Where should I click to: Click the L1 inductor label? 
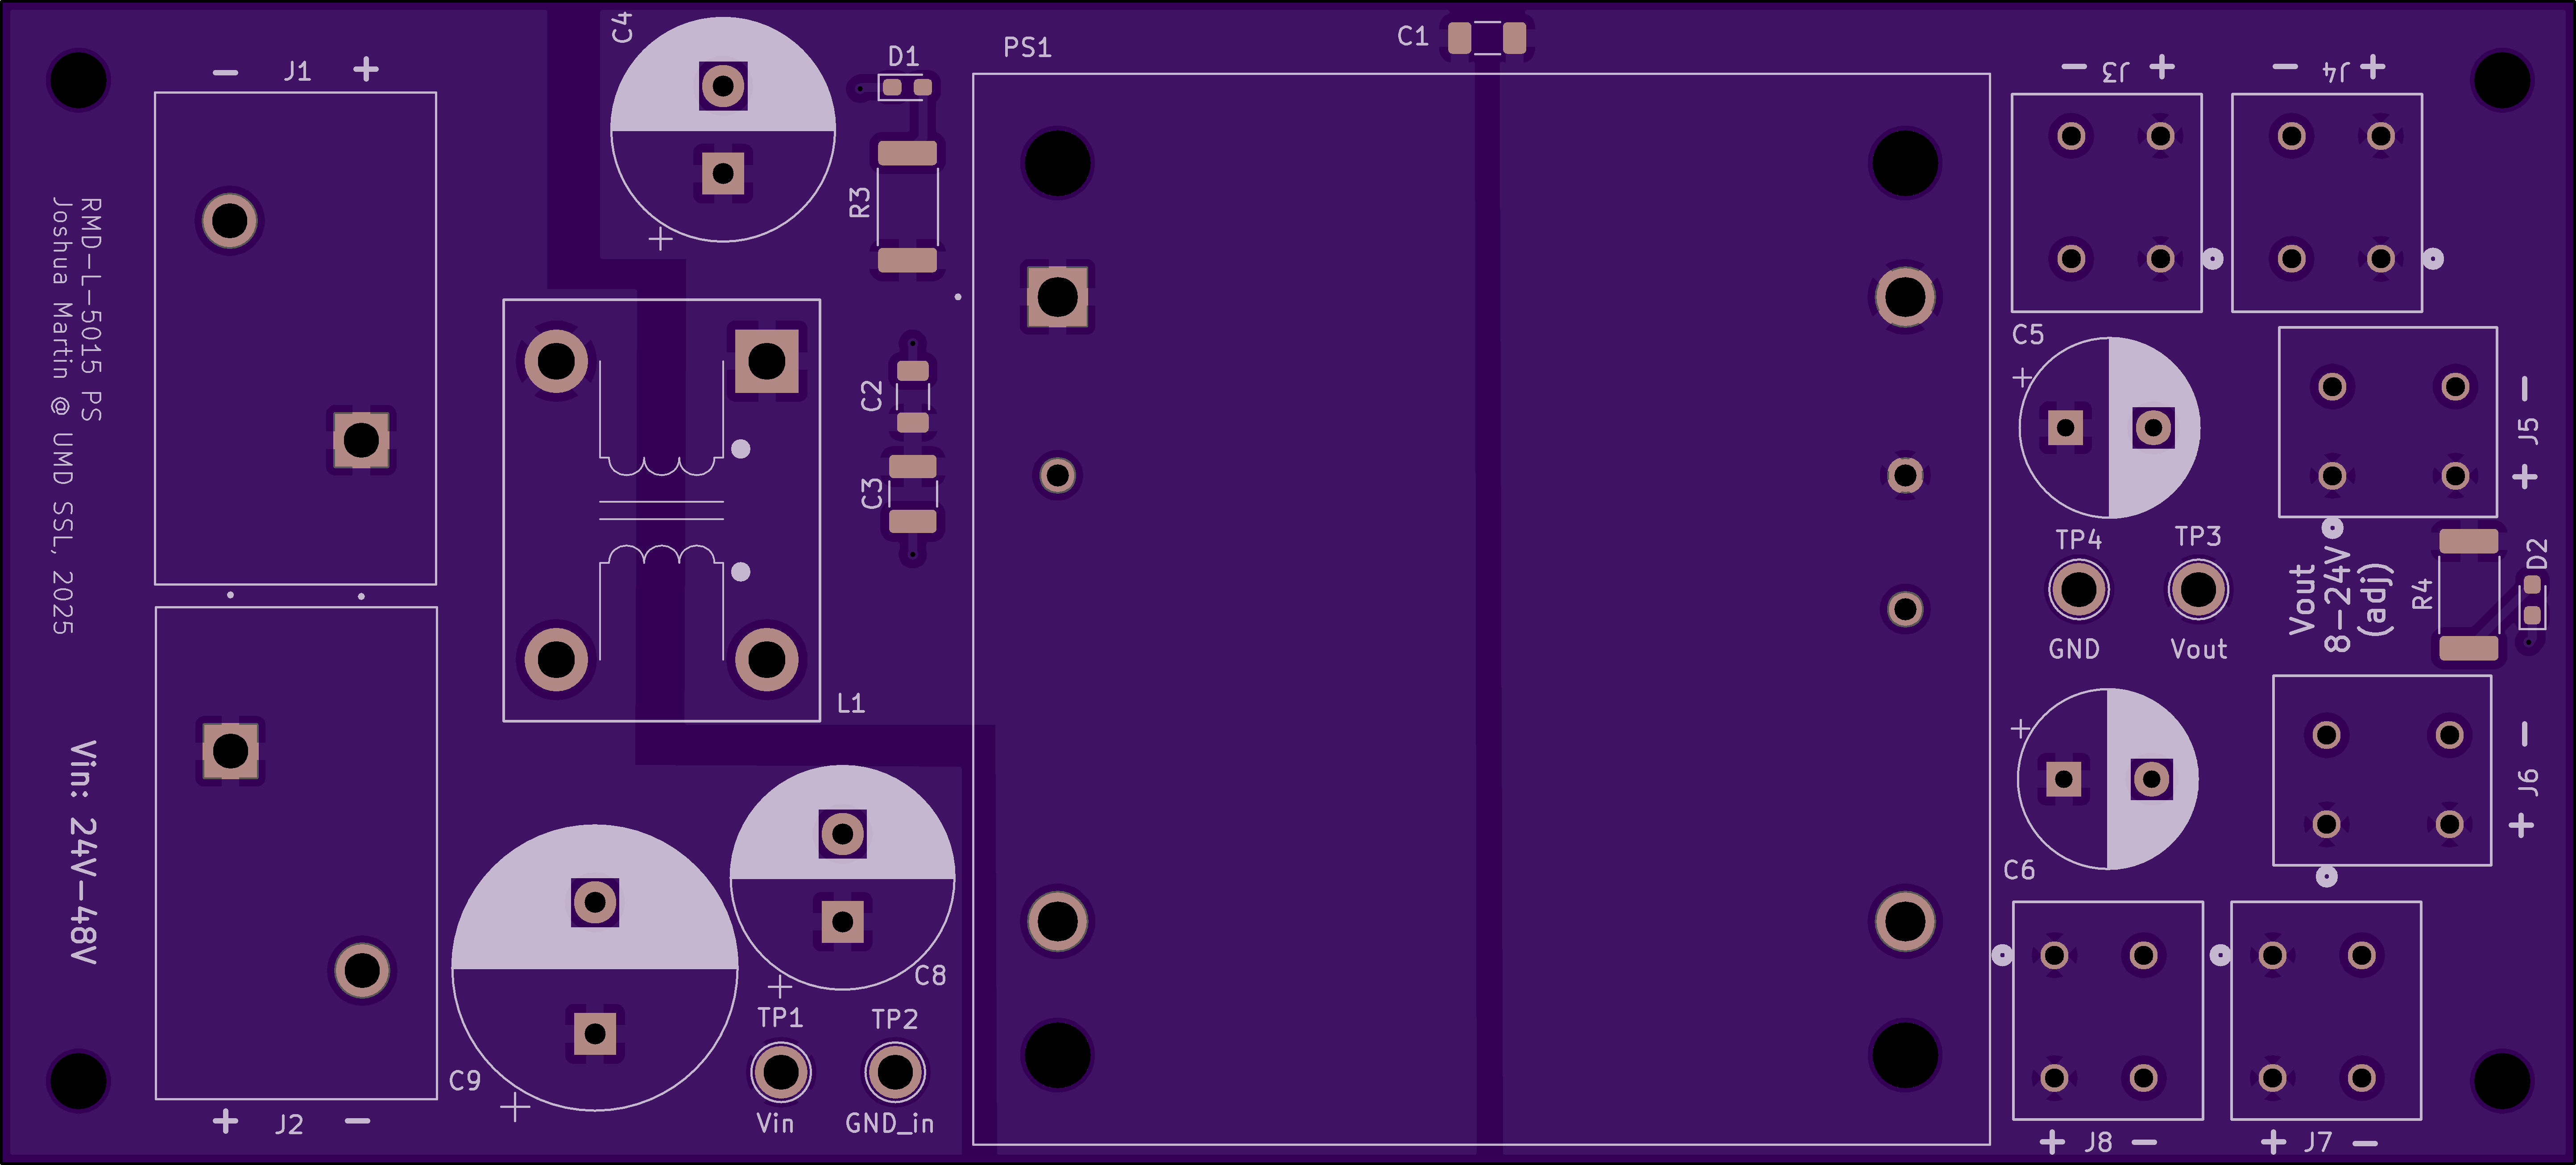tap(850, 703)
